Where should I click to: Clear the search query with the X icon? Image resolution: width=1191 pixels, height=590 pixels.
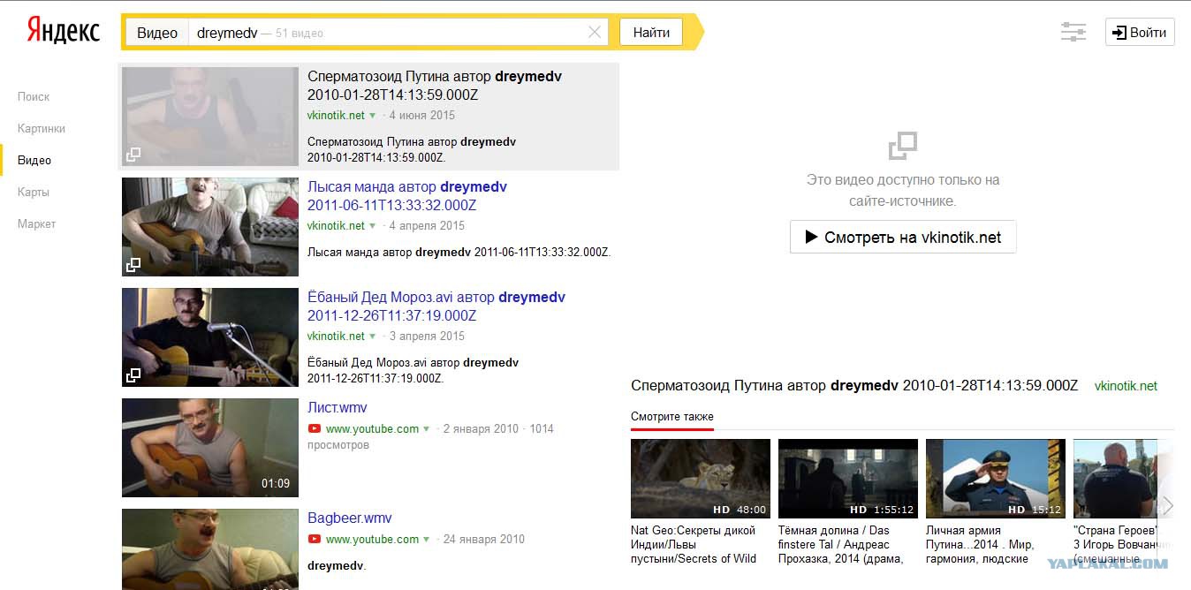point(595,33)
